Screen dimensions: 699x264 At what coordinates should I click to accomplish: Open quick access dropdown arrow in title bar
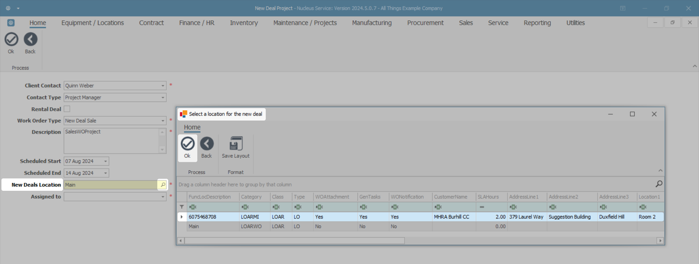(x=18, y=8)
